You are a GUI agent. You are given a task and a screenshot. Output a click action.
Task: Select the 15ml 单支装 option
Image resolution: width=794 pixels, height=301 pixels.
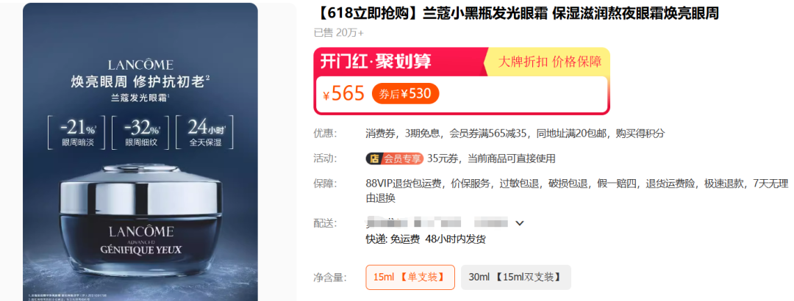click(x=410, y=278)
